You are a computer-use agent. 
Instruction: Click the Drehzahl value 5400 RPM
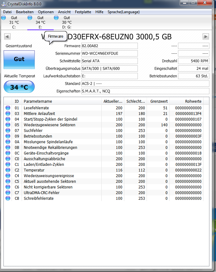click(194, 61)
